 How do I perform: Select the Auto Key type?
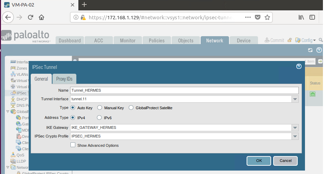click(x=73, y=108)
